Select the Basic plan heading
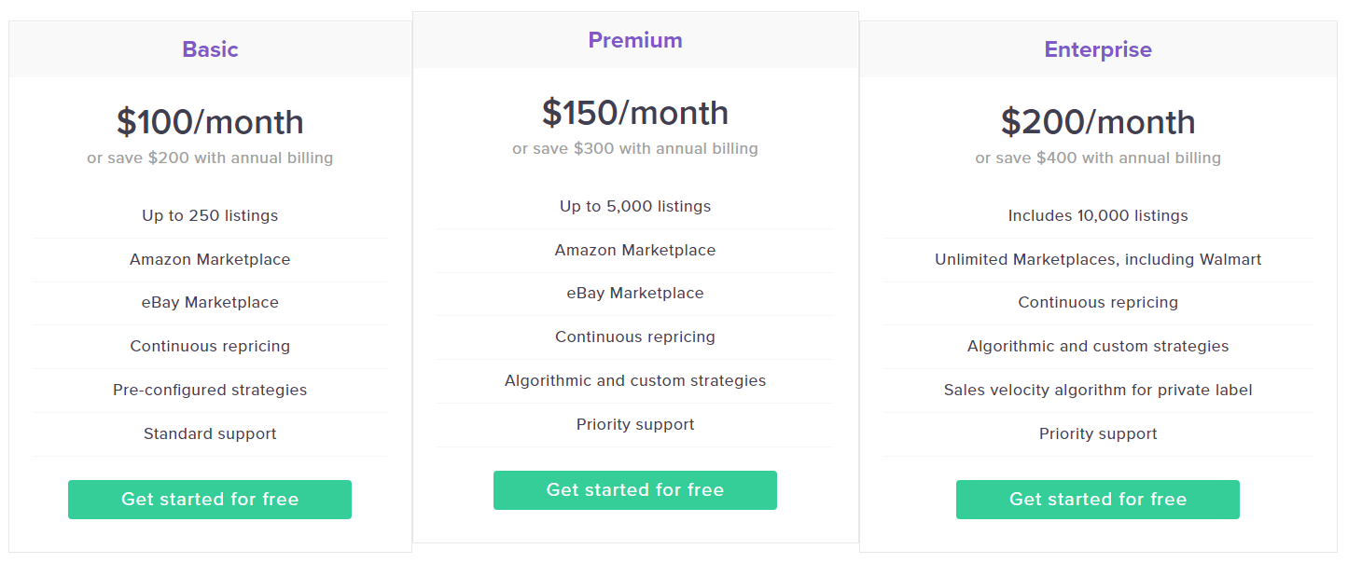Viewport: 1348px width, 563px height. [x=210, y=49]
